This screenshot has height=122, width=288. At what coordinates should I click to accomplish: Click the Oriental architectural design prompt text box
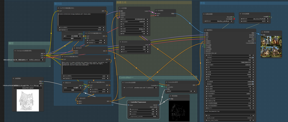[x=82, y=19]
